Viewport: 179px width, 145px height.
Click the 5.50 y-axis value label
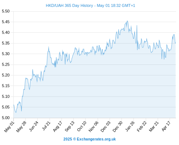(6, 11)
